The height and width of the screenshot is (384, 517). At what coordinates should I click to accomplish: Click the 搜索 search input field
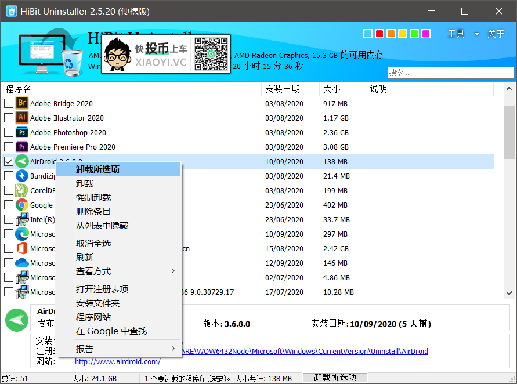(450, 73)
